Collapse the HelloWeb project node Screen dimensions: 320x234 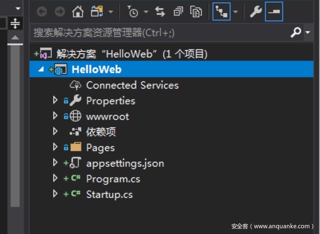(x=41, y=69)
